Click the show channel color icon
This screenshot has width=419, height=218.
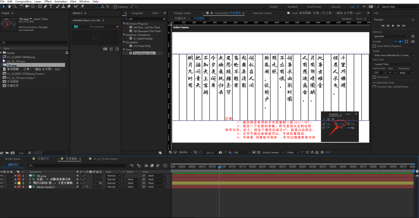click(230, 152)
